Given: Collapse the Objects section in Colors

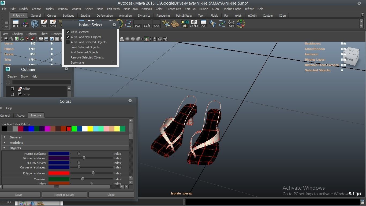Looking at the screenshot, I should tap(5, 148).
